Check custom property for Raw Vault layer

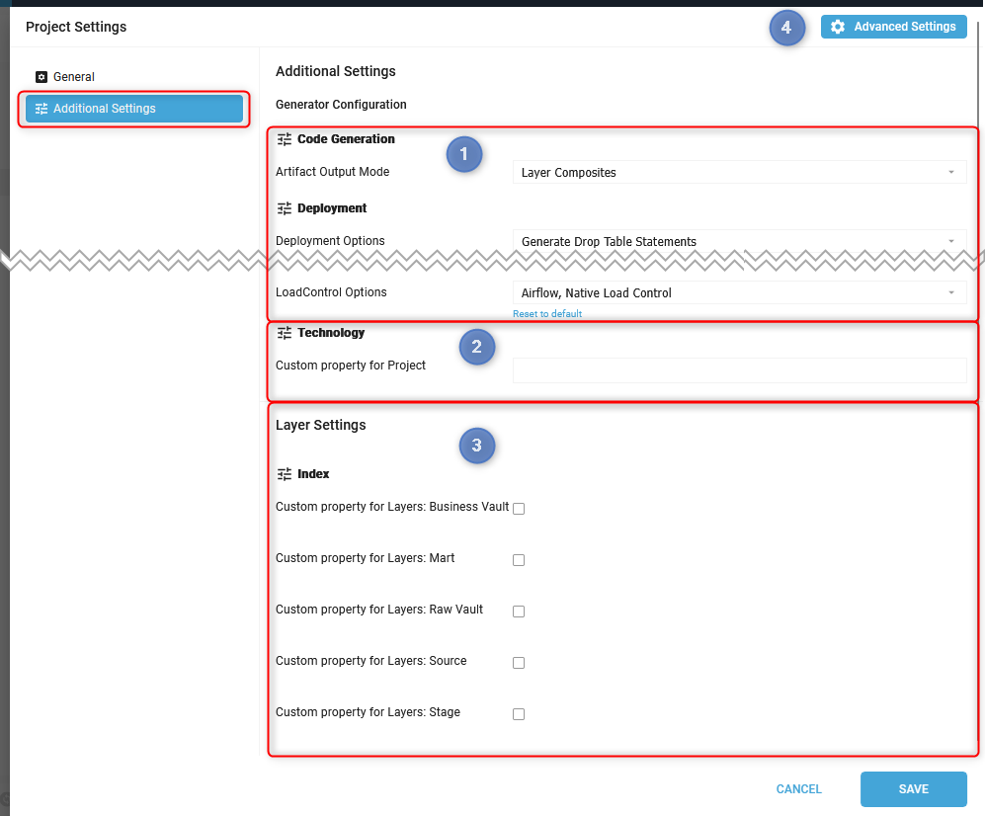coord(519,612)
